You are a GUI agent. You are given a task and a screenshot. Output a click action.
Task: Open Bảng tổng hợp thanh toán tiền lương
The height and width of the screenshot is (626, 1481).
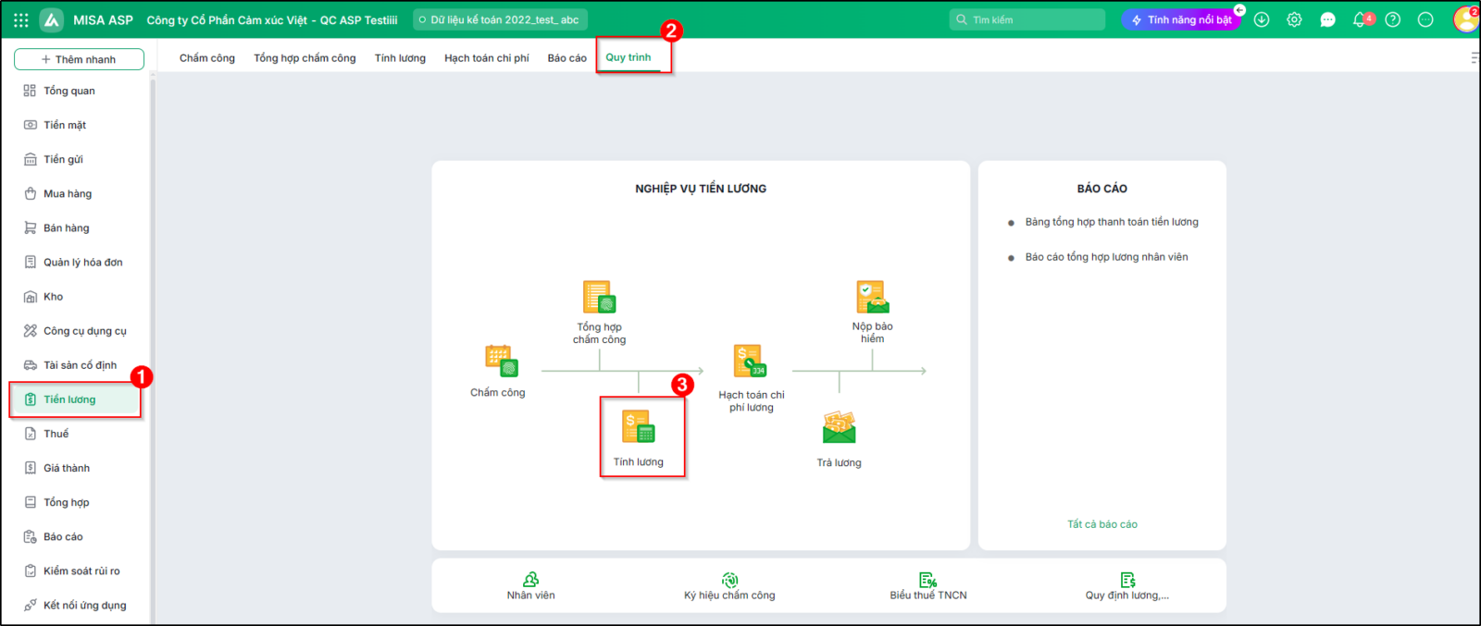(1112, 222)
